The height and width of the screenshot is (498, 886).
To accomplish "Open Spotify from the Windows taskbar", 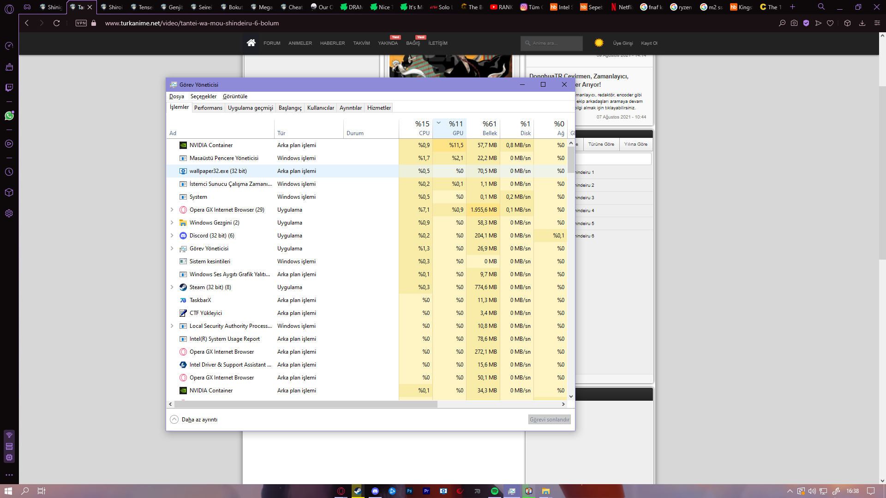I will pos(494,491).
